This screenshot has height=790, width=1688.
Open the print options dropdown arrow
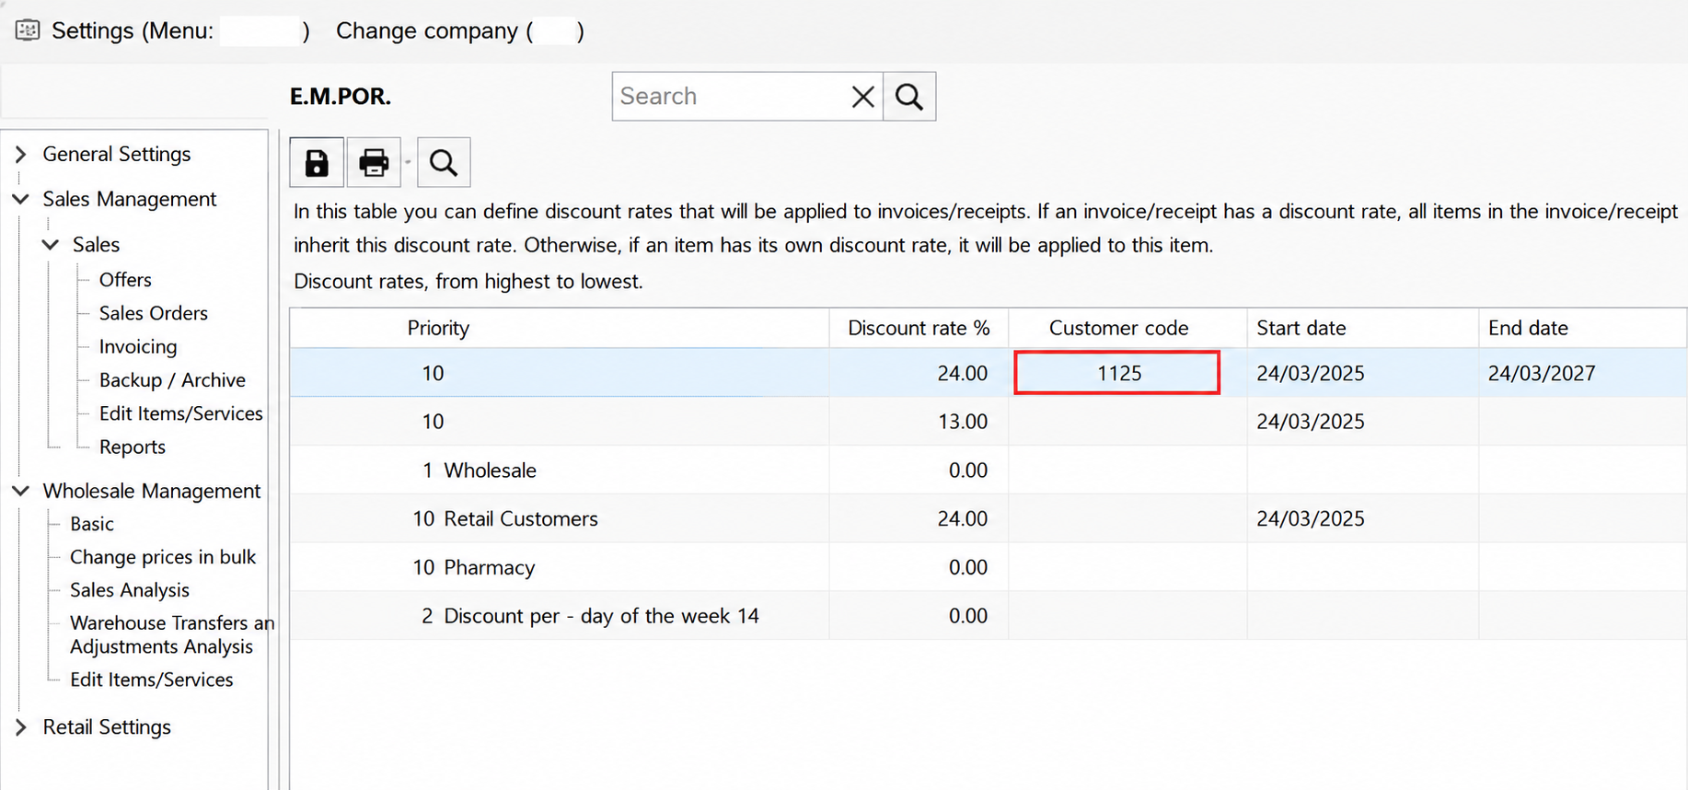pyautogui.click(x=408, y=163)
